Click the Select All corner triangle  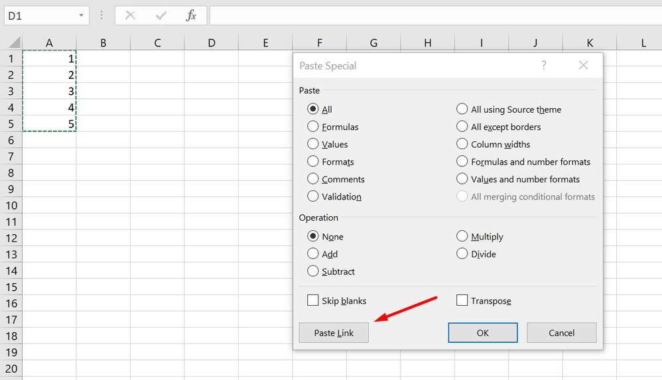[15, 42]
